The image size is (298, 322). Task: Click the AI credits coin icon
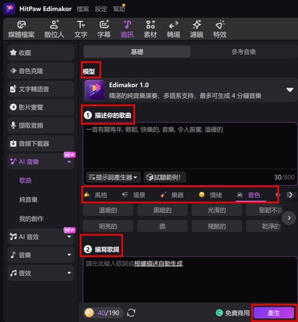point(89,313)
